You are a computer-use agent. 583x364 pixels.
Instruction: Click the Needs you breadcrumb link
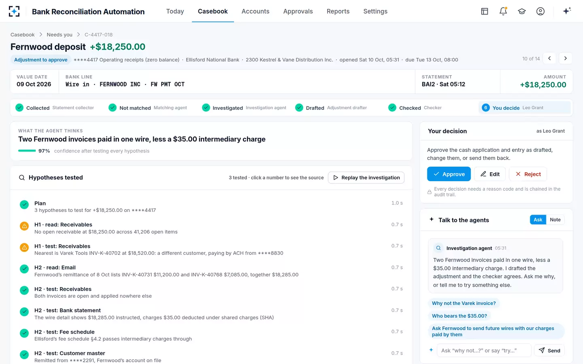(60, 35)
